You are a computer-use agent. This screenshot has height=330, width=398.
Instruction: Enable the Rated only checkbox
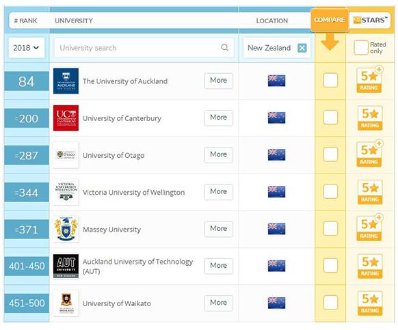360,47
